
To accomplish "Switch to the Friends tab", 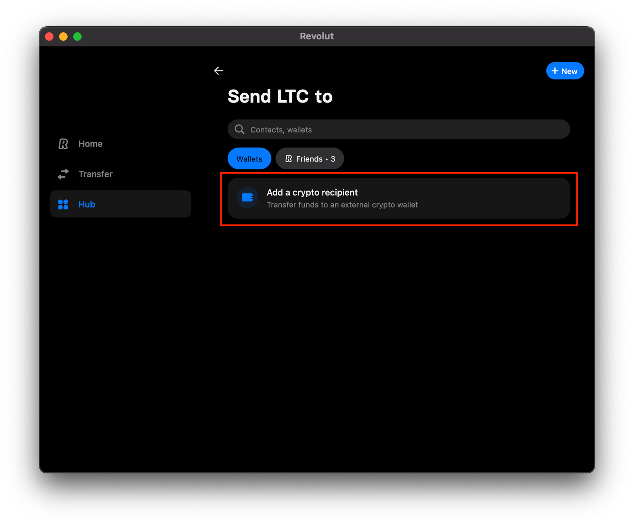I will point(310,159).
